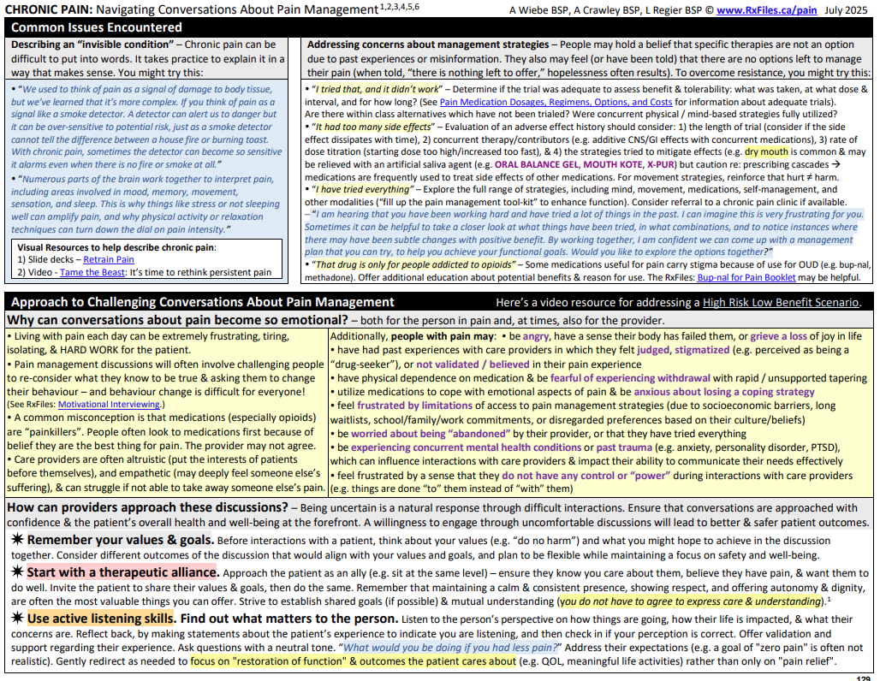The width and height of the screenshot is (880, 681).
Task: Click the purple phrase past trauma
Action: coord(624,447)
